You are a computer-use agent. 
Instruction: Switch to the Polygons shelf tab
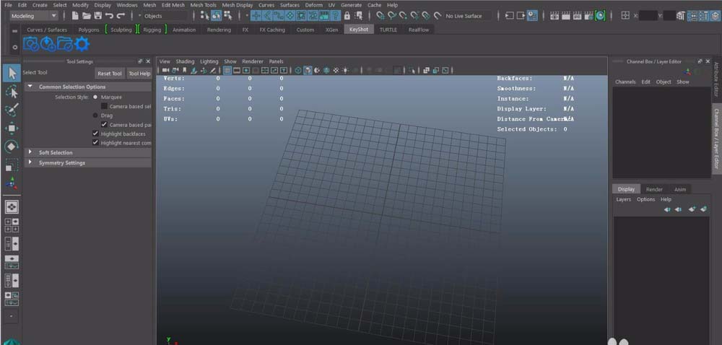click(x=89, y=30)
